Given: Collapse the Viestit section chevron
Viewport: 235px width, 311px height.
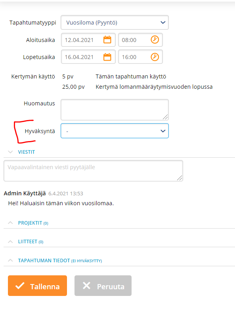Looking at the screenshot, I should 10,152.
